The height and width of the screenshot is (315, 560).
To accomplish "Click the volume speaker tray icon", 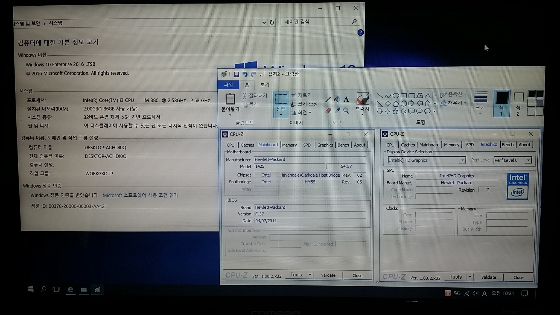I will [x=475, y=293].
